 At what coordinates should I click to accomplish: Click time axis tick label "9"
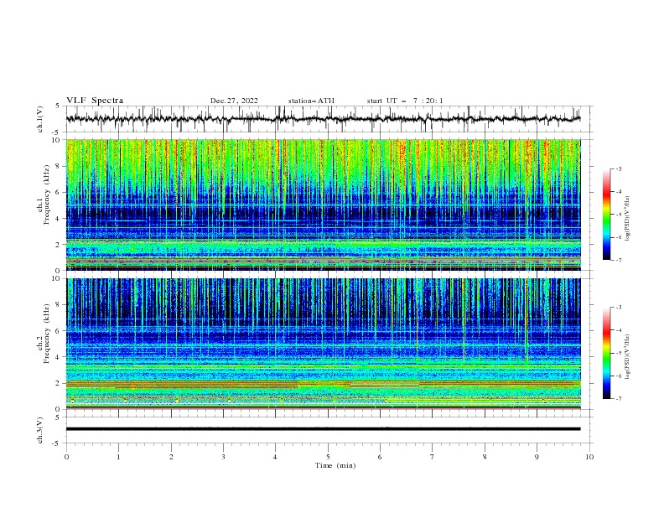click(x=537, y=457)
